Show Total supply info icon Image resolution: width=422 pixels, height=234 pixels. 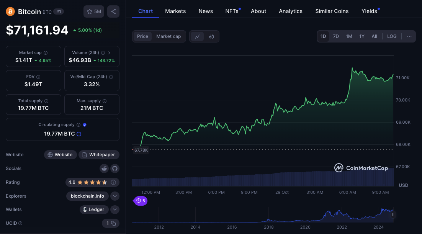click(46, 101)
